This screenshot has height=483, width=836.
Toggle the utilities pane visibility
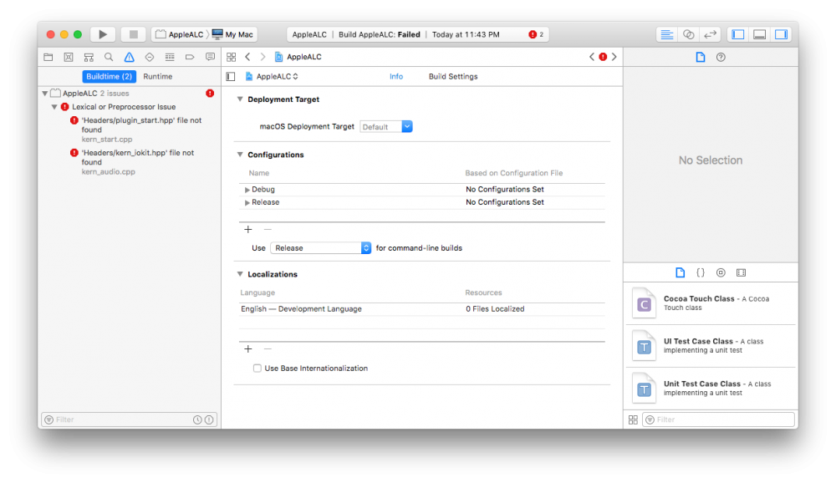click(781, 34)
